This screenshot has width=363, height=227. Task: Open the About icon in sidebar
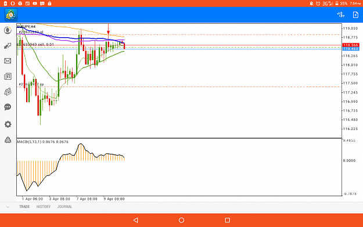click(8, 139)
